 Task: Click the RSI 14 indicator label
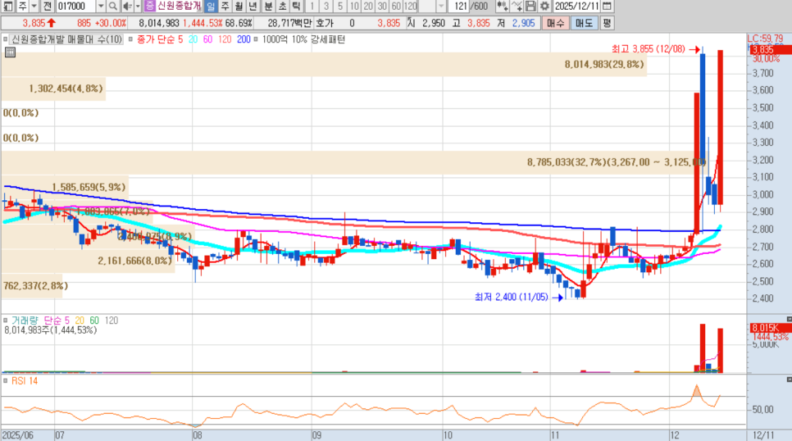pyautogui.click(x=25, y=380)
